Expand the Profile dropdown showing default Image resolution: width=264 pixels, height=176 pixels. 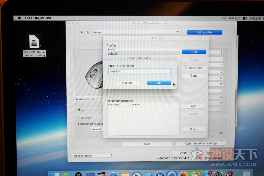pyautogui.click(x=136, y=32)
